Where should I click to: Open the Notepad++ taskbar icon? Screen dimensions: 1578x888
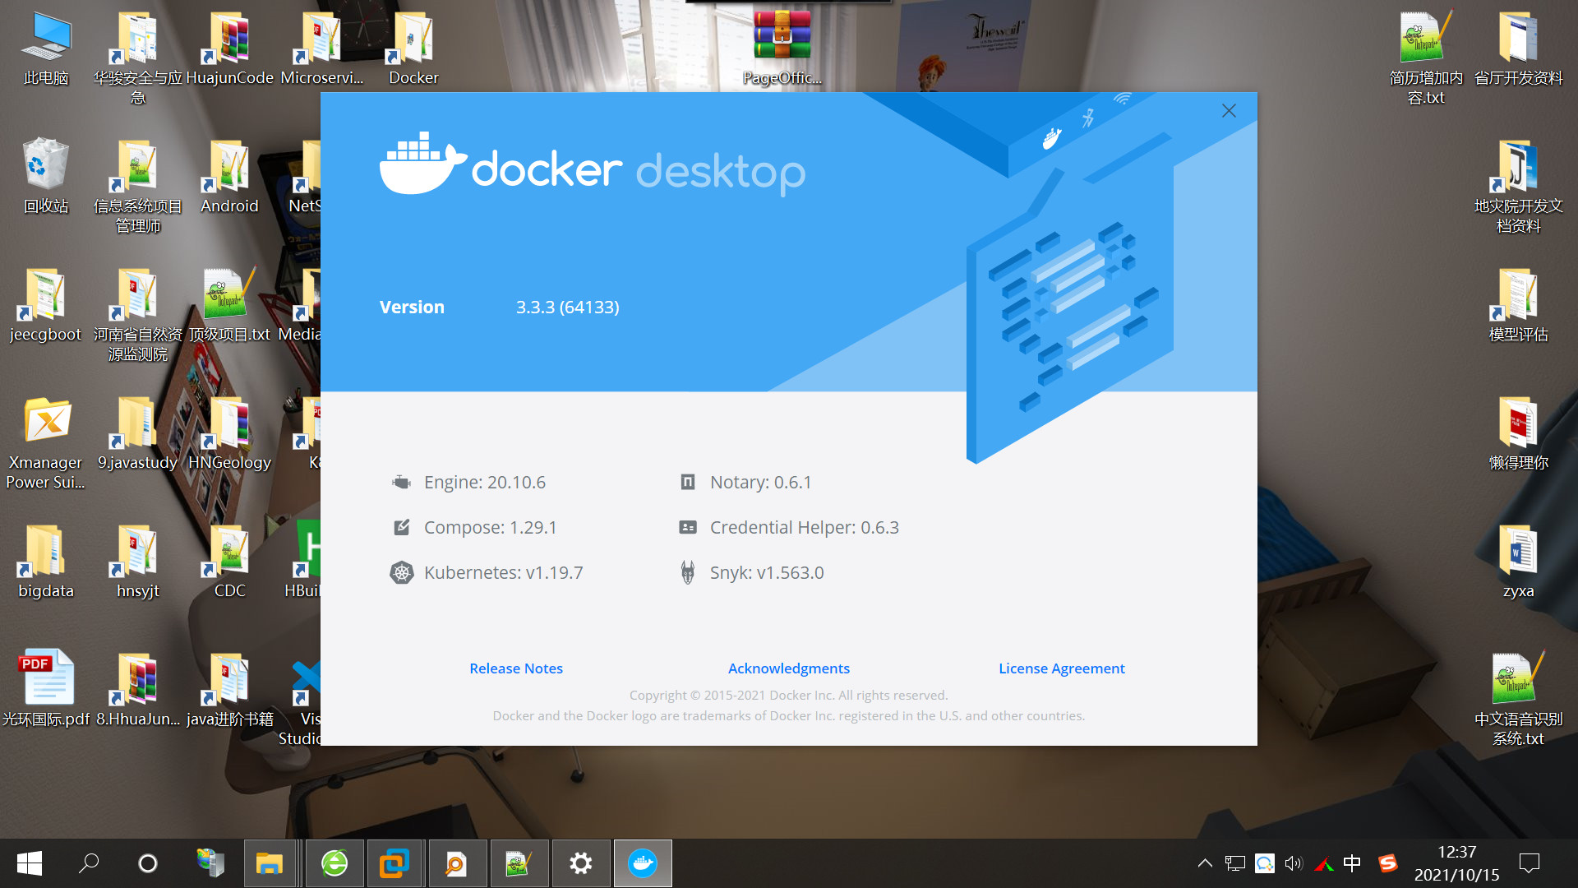click(x=519, y=863)
